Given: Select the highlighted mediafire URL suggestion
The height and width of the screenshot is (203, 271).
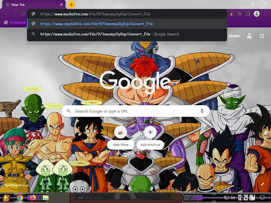Looking at the screenshot, I should click(127, 24).
